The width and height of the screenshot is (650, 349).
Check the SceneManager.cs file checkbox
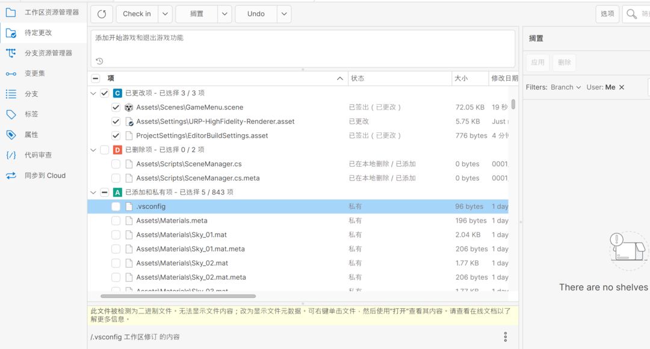point(116,164)
